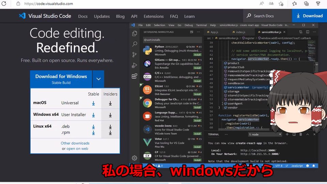The height and width of the screenshot is (184, 327).
Task: Collapse the download options chevron dropdown
Action: click(98, 79)
